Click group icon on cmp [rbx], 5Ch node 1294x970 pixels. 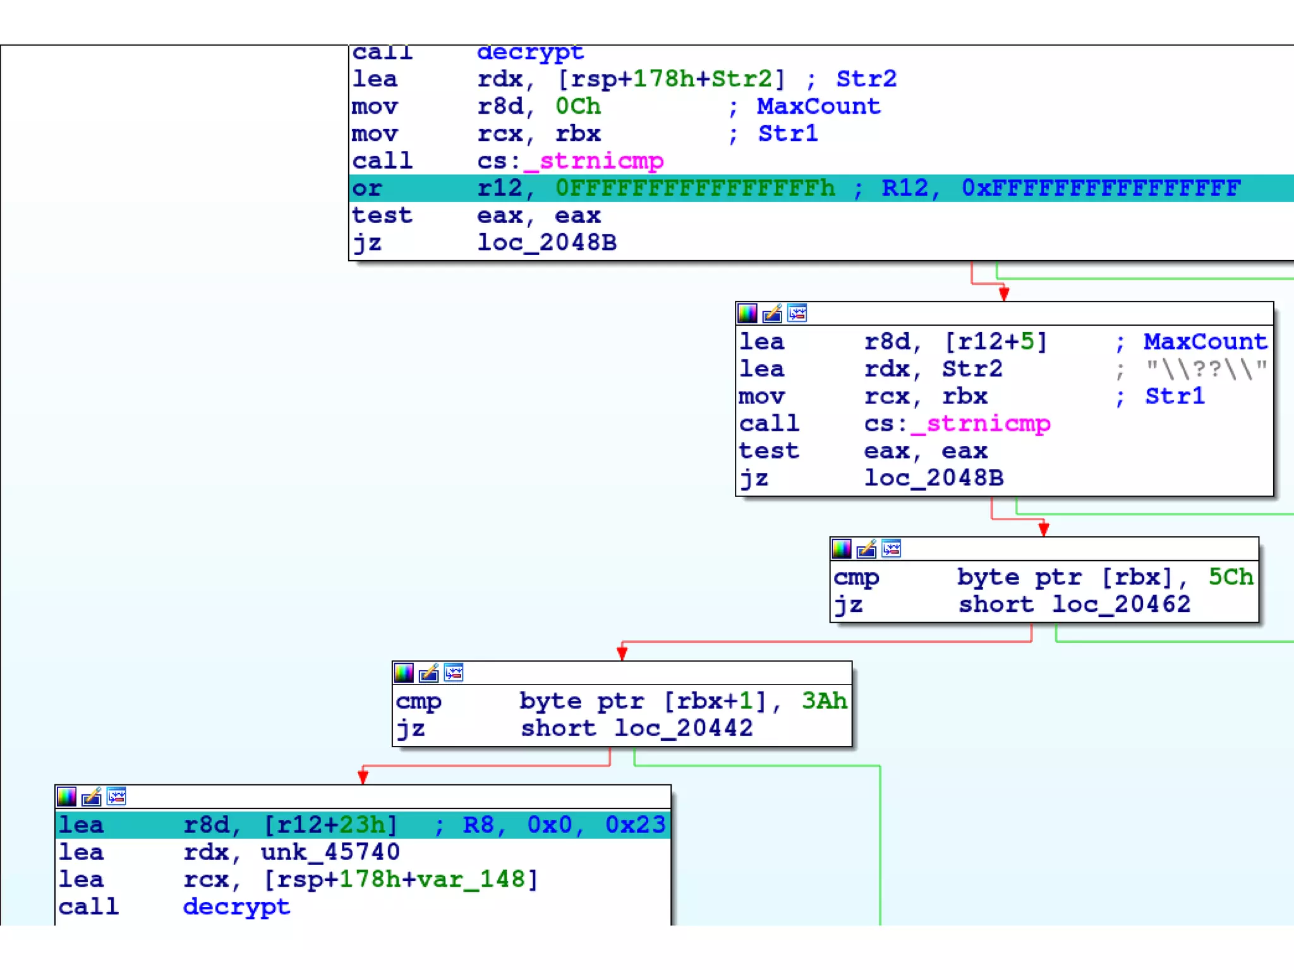click(892, 549)
